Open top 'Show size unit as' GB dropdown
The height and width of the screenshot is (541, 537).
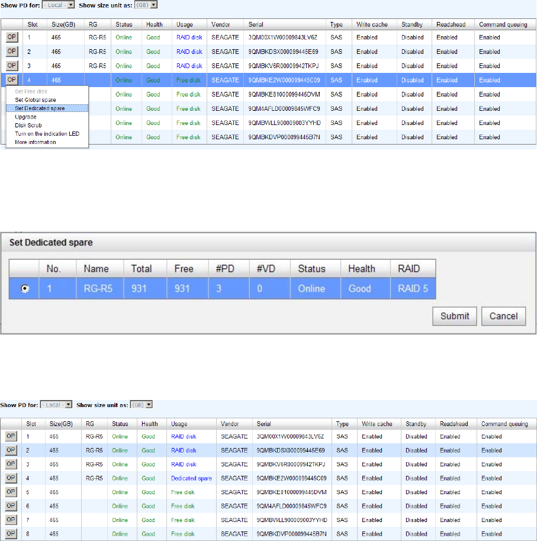[146, 5]
